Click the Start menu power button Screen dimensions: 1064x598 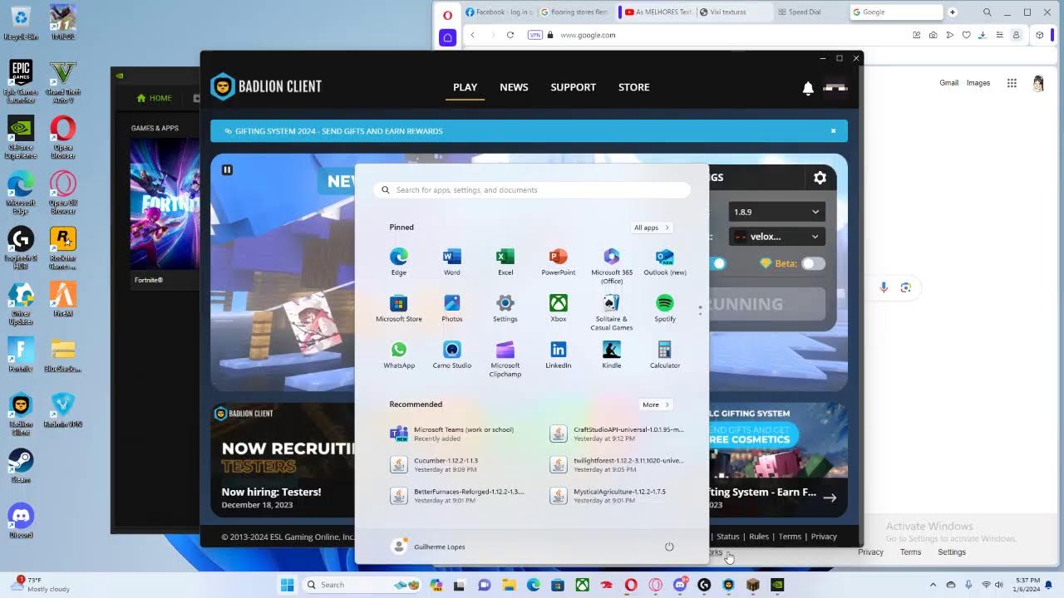[669, 547]
